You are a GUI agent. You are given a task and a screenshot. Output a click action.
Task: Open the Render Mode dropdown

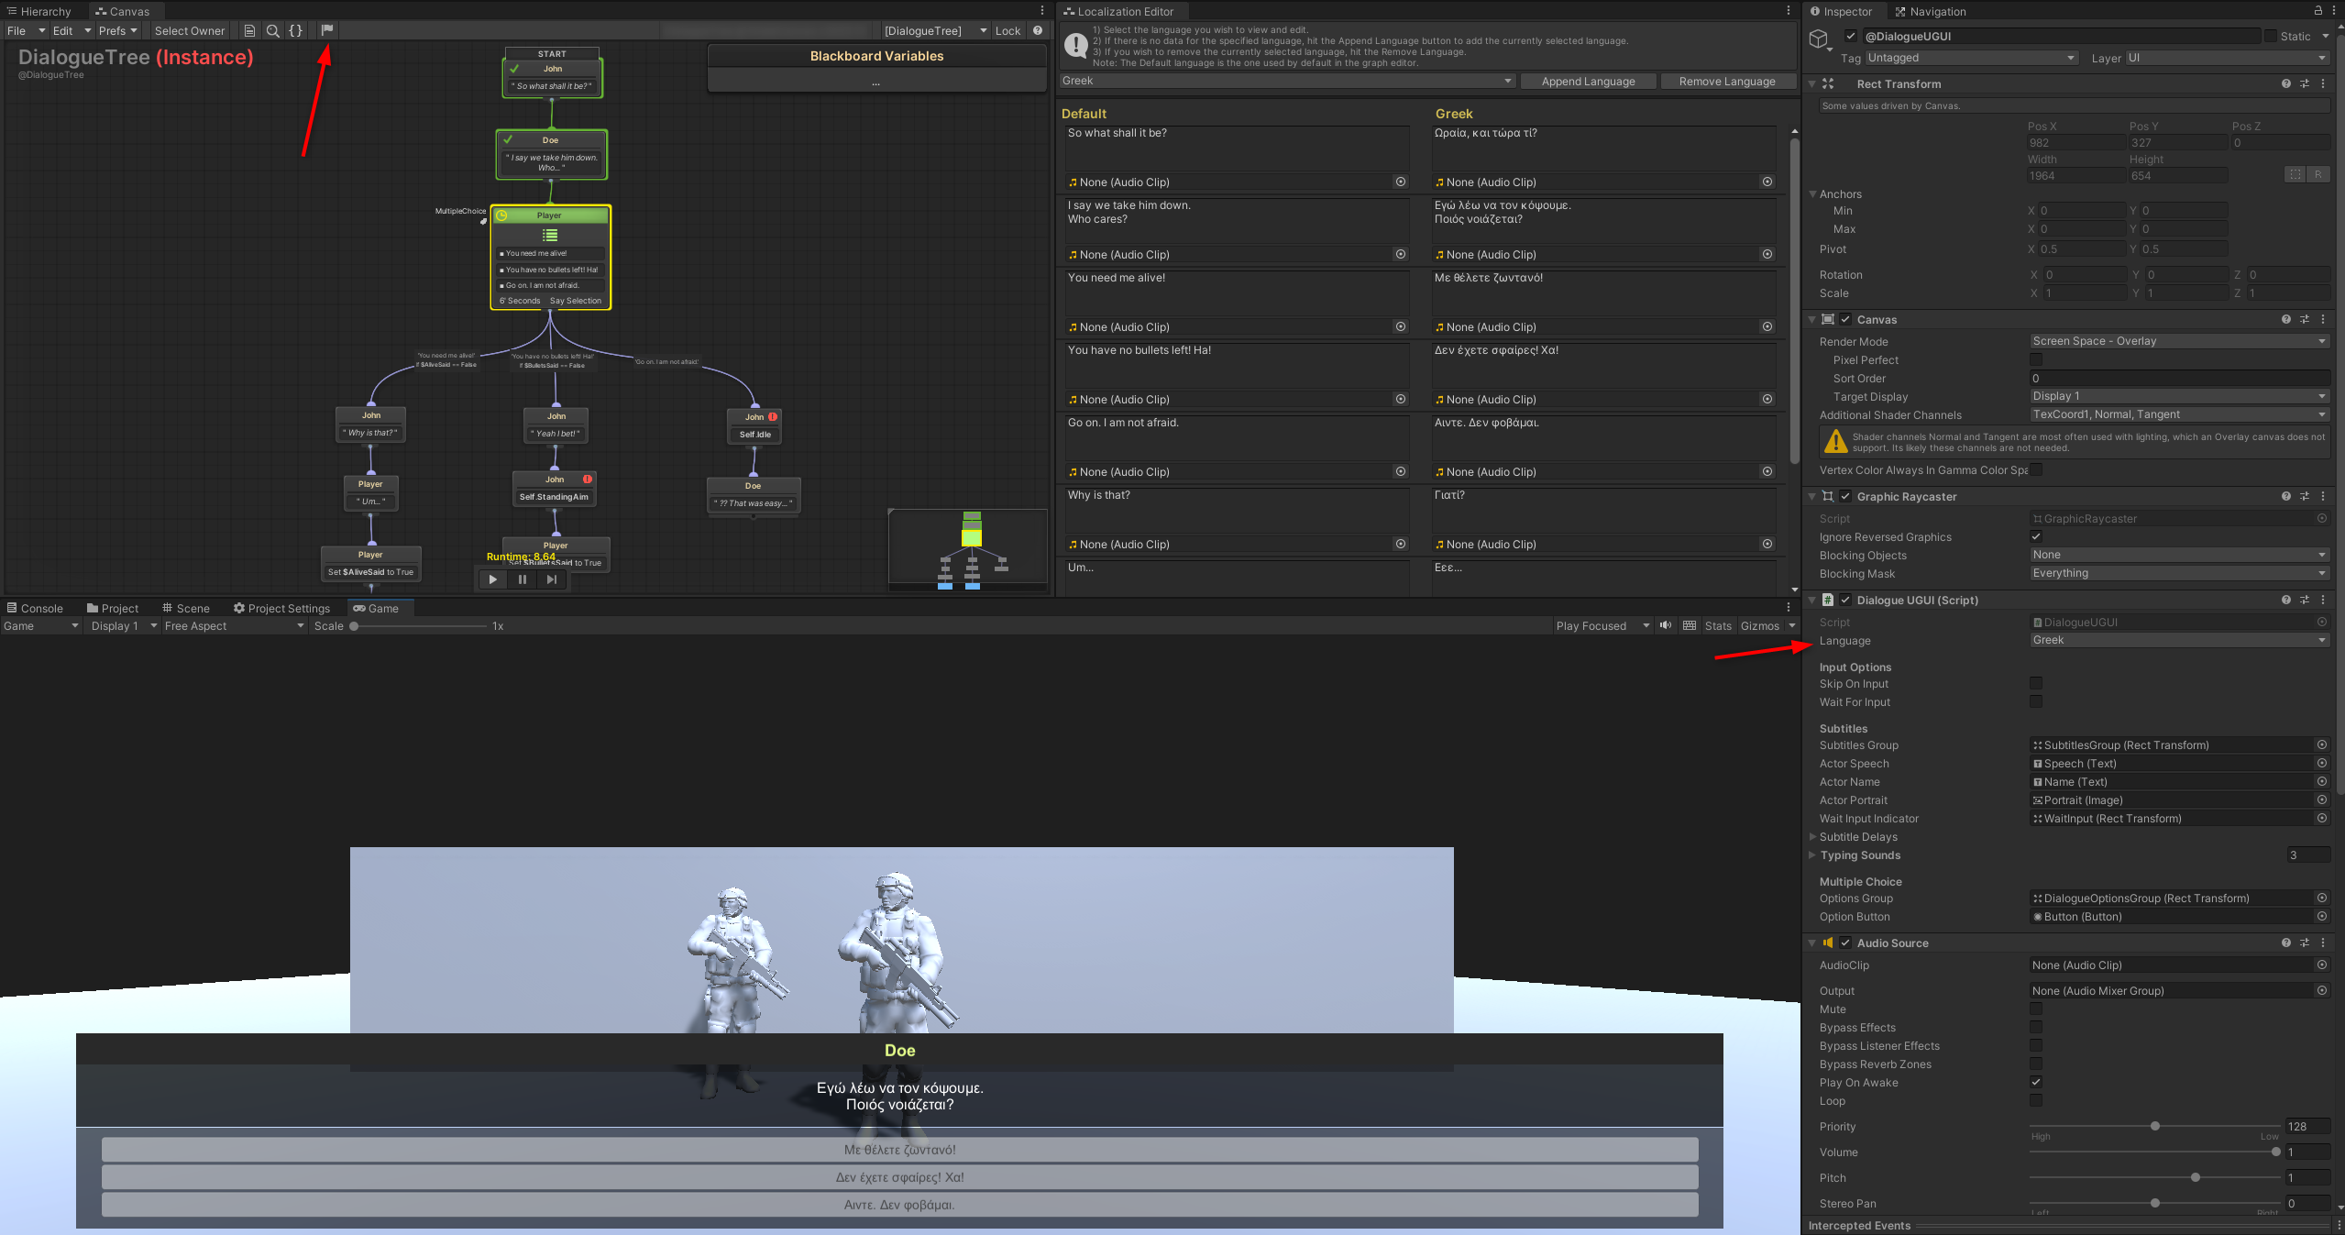coord(2178,341)
